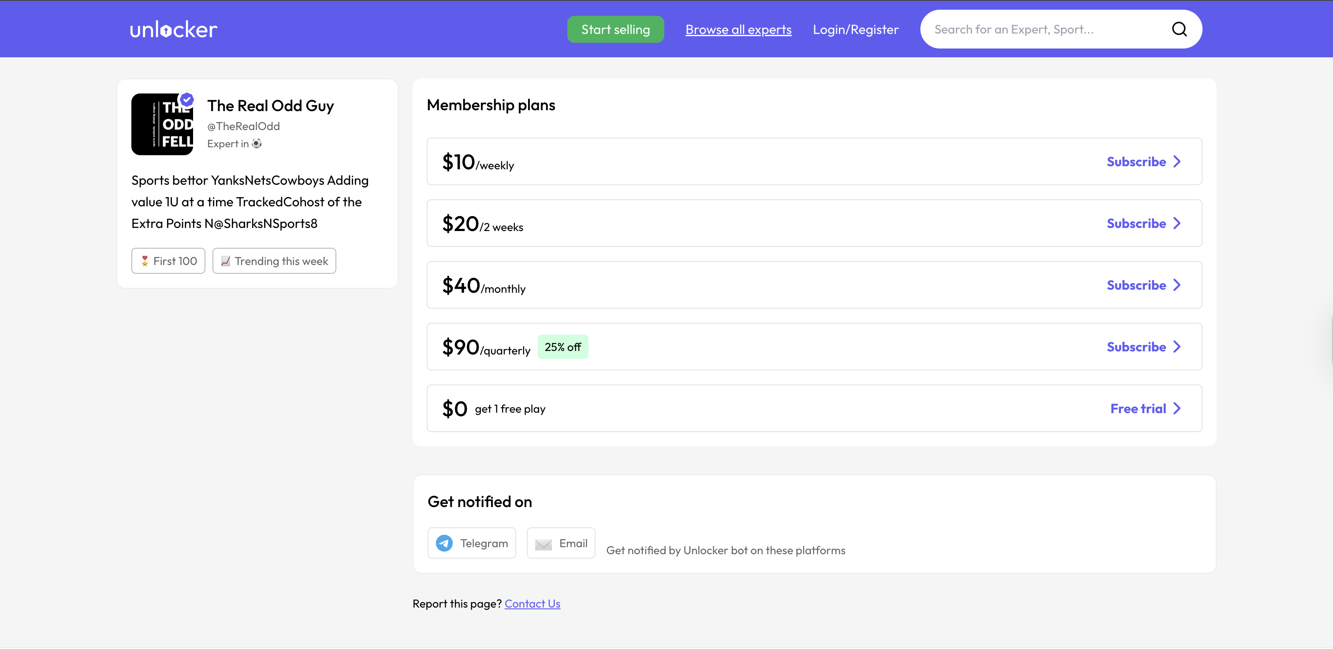Click the unlocker logo

point(173,30)
